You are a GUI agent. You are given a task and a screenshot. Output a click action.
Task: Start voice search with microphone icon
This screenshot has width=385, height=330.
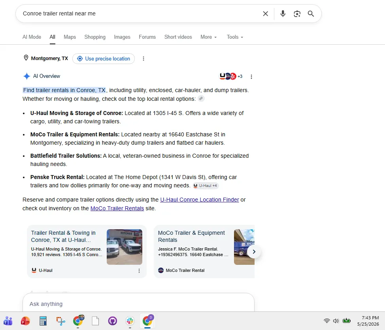click(283, 14)
